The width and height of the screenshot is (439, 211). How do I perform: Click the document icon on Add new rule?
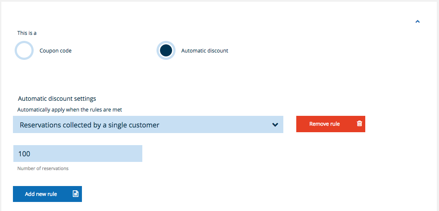click(75, 194)
